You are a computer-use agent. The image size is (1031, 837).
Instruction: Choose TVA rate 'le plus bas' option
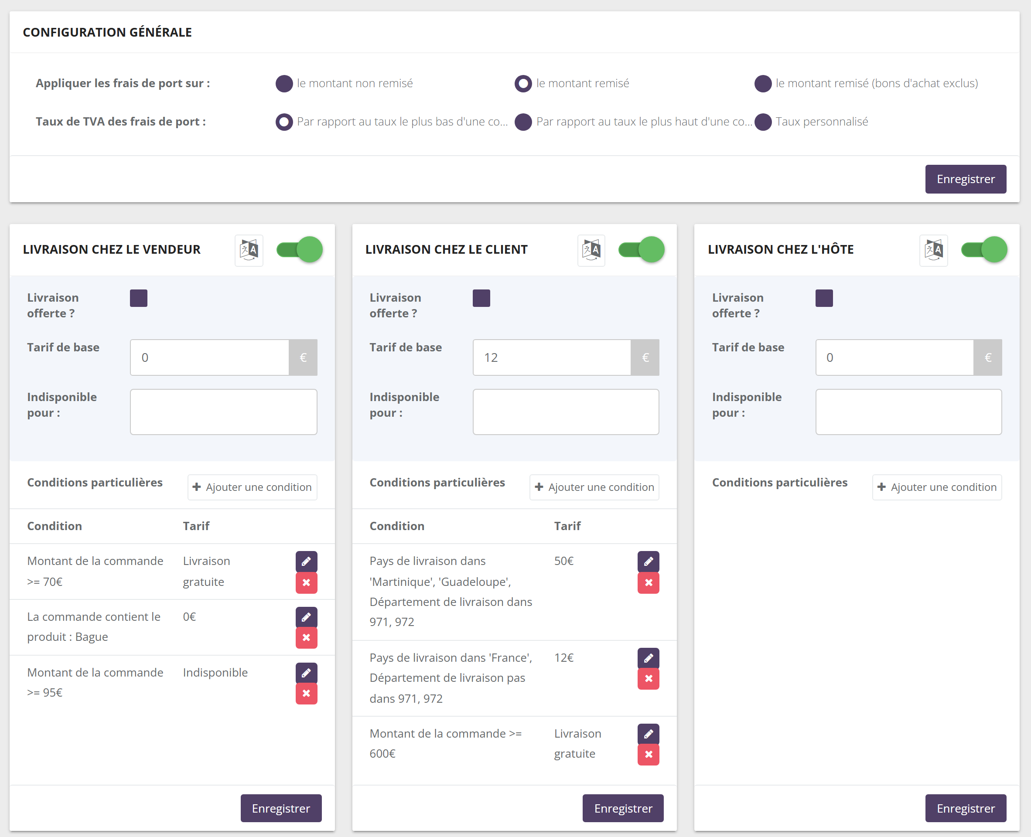point(284,122)
